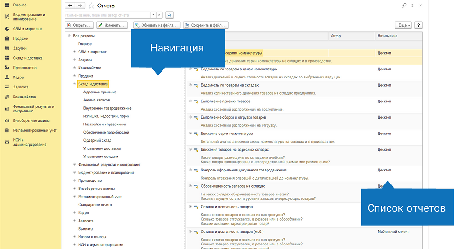
Task: Click the Продажи shopping bag icon
Action: click(7, 39)
